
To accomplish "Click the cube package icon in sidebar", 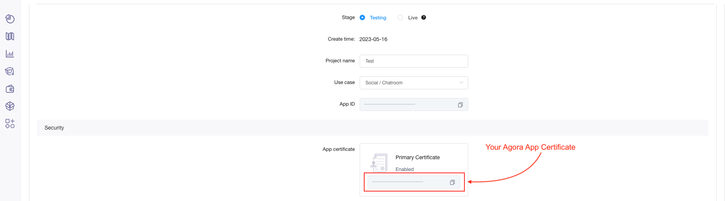I will click(10, 106).
